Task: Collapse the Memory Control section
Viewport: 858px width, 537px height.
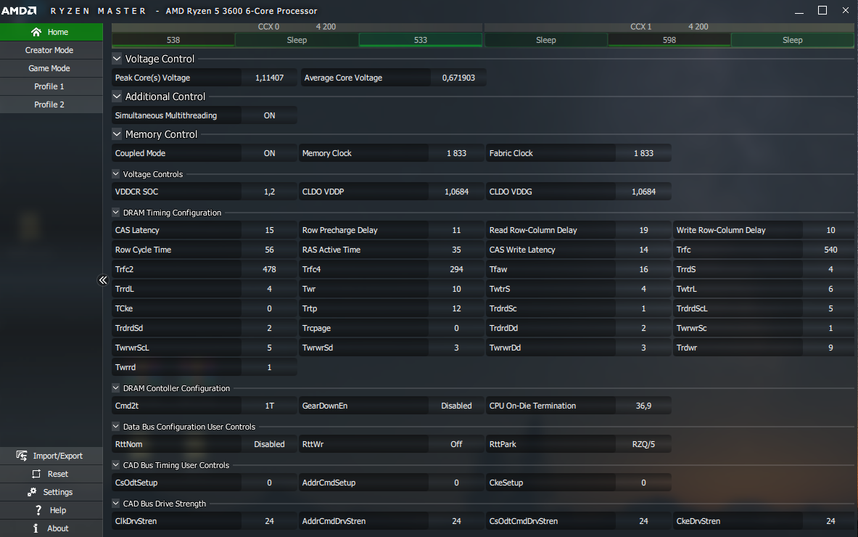Action: (117, 134)
